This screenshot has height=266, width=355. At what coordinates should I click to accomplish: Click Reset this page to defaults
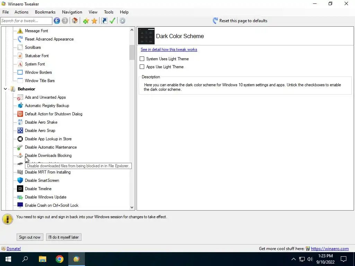[x=240, y=21]
